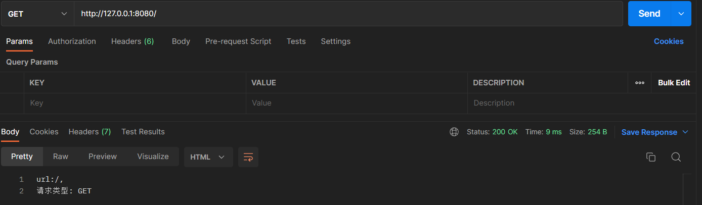This screenshot has width=702, height=205.
Task: Click the wrap lines icon
Action: (248, 157)
